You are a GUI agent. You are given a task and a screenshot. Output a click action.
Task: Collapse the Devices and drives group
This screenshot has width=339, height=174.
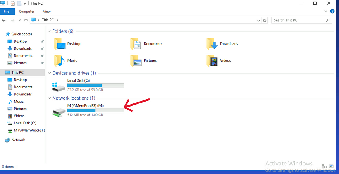click(49, 73)
